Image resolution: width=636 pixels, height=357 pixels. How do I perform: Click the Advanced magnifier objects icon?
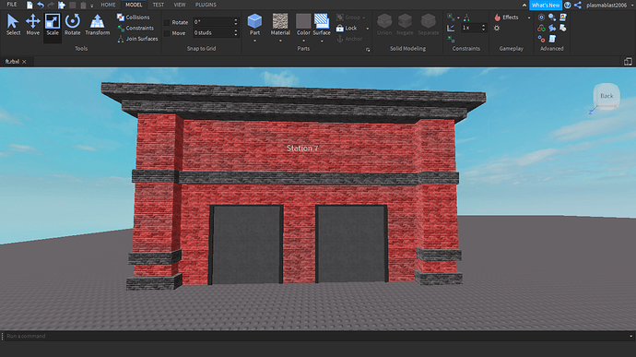[552, 17]
